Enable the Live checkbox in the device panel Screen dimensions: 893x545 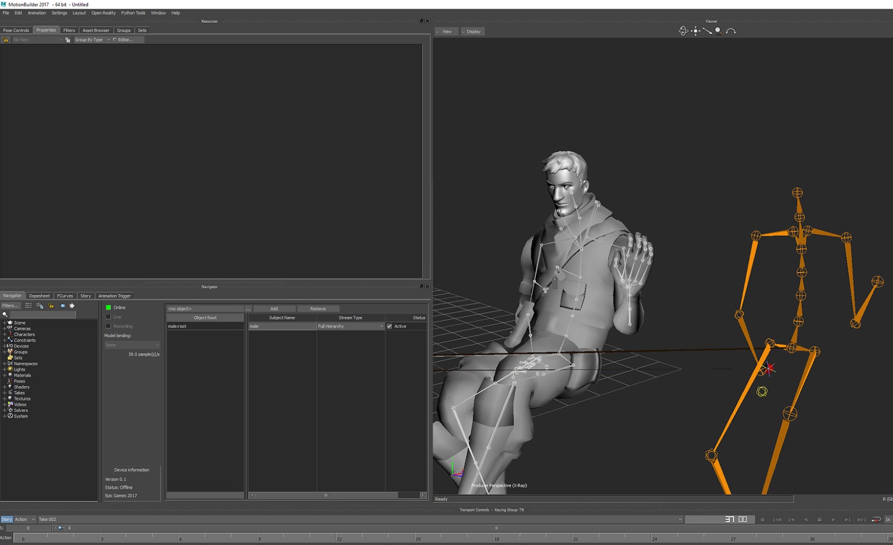108,317
